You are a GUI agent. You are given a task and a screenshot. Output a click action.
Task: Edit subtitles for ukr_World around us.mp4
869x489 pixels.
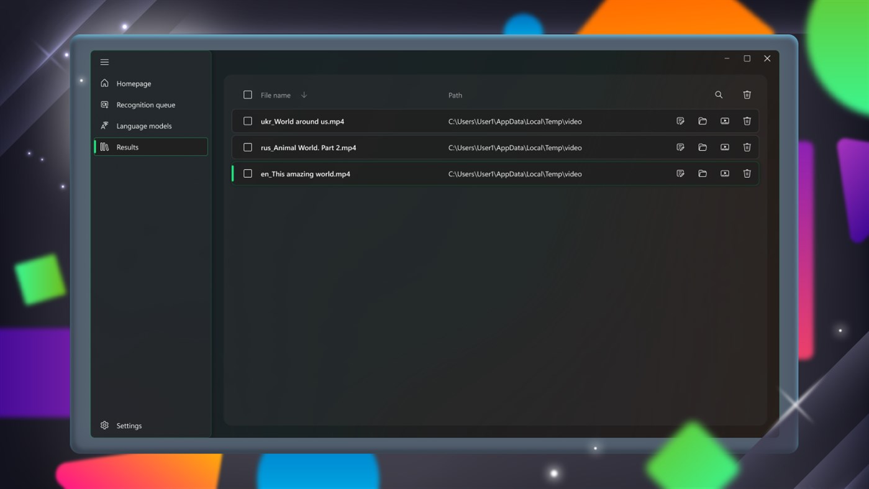click(x=680, y=121)
